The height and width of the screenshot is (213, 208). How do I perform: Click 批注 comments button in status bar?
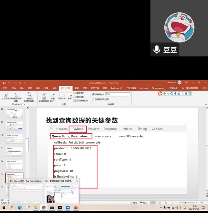[144, 203]
